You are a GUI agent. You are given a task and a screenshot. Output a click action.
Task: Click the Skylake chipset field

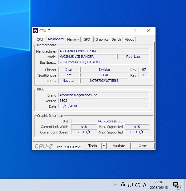click(104, 70)
